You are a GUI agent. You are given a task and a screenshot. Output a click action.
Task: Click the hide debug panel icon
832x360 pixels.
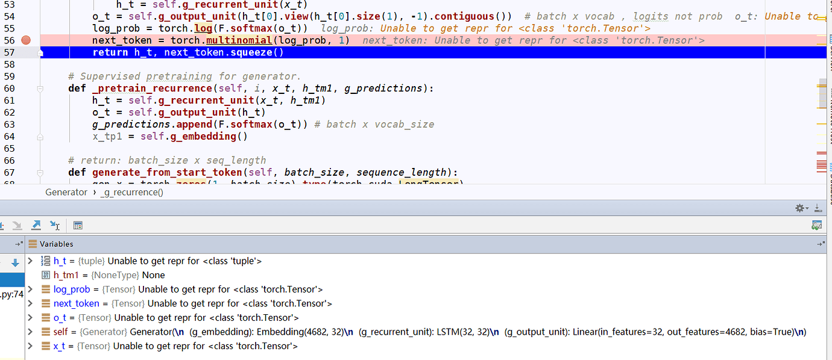[x=818, y=208]
